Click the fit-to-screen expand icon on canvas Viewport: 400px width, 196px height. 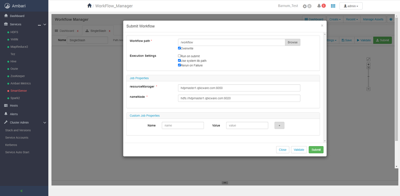click(x=368, y=59)
